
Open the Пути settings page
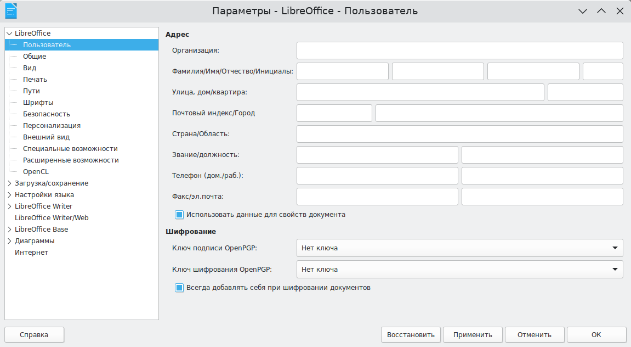coord(31,91)
